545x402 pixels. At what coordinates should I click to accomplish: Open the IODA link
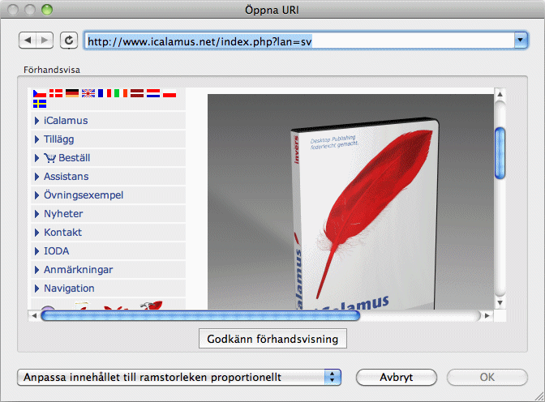point(56,251)
